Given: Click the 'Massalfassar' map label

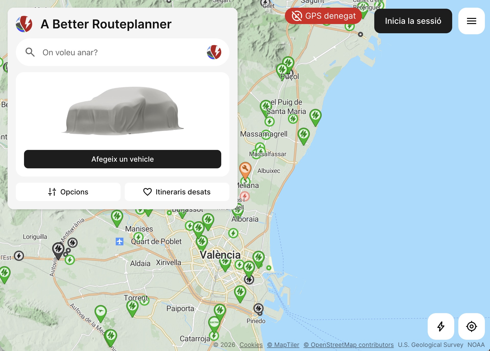Looking at the screenshot, I should [x=268, y=154].
